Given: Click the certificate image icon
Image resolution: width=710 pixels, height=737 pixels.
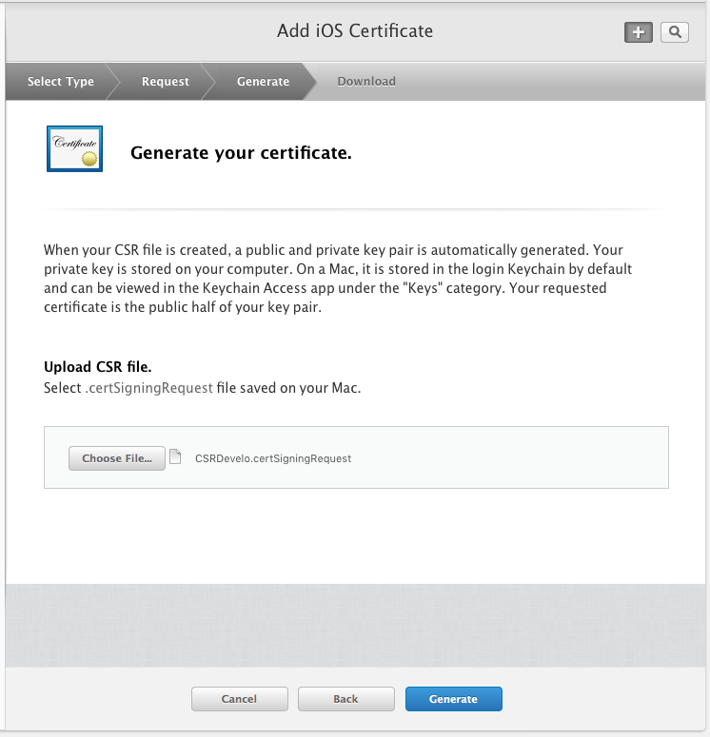Looking at the screenshot, I should 74,149.
